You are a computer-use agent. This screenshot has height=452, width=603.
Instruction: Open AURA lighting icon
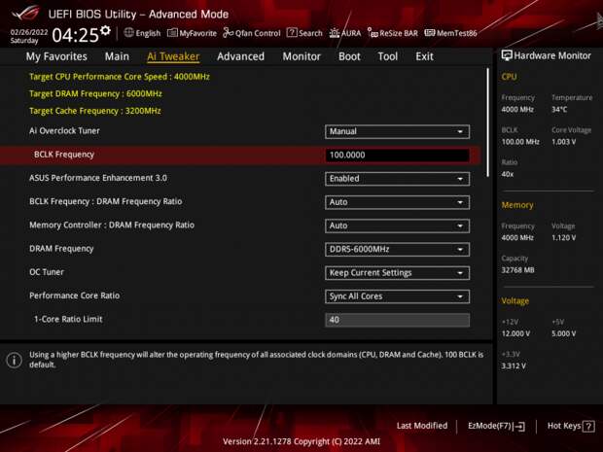[x=335, y=33]
